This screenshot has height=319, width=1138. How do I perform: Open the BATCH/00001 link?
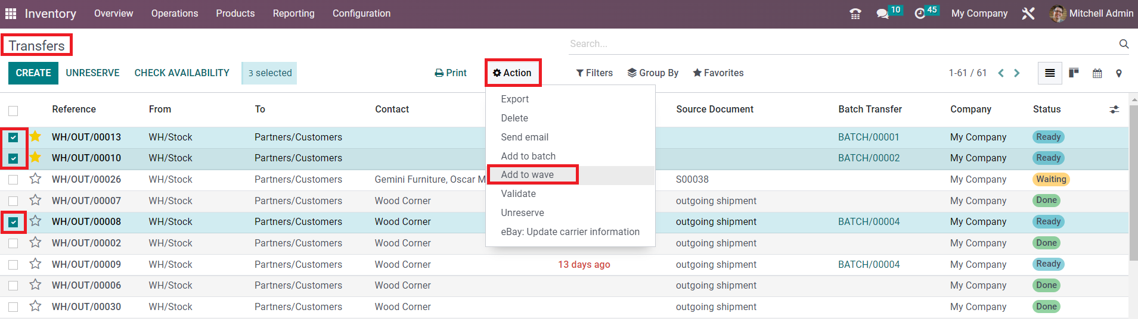tap(868, 137)
